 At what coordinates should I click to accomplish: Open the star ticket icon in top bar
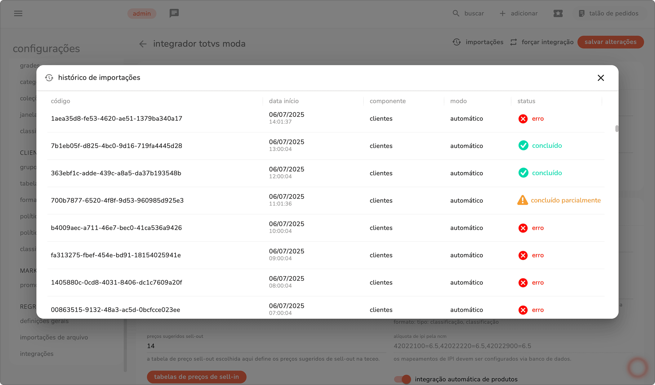pos(558,13)
